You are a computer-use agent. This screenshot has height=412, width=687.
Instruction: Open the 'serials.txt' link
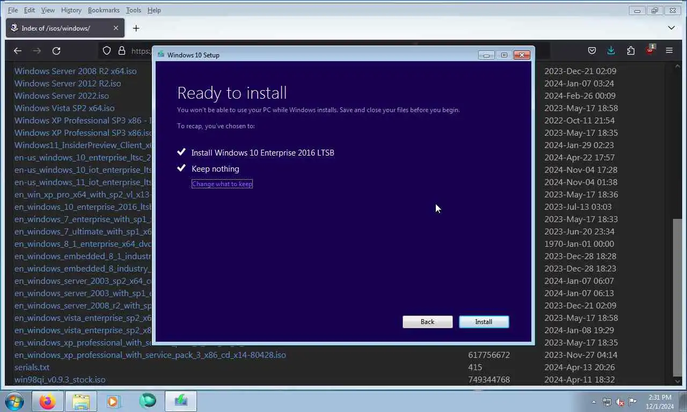point(32,367)
